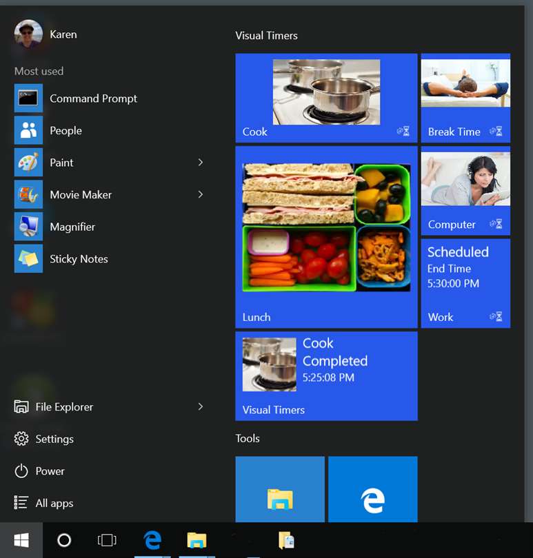Open the Break Time timer tile
This screenshot has width=533, height=558.
465,98
